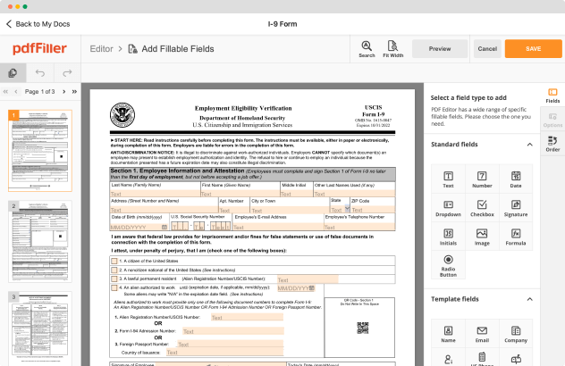Open the State dropdown field
The image size is (565, 366).
tap(340, 209)
